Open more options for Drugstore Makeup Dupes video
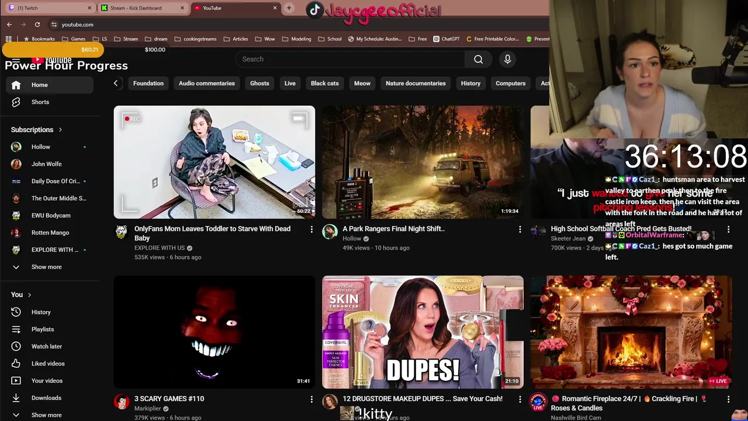This screenshot has width=748, height=421. pos(520,399)
